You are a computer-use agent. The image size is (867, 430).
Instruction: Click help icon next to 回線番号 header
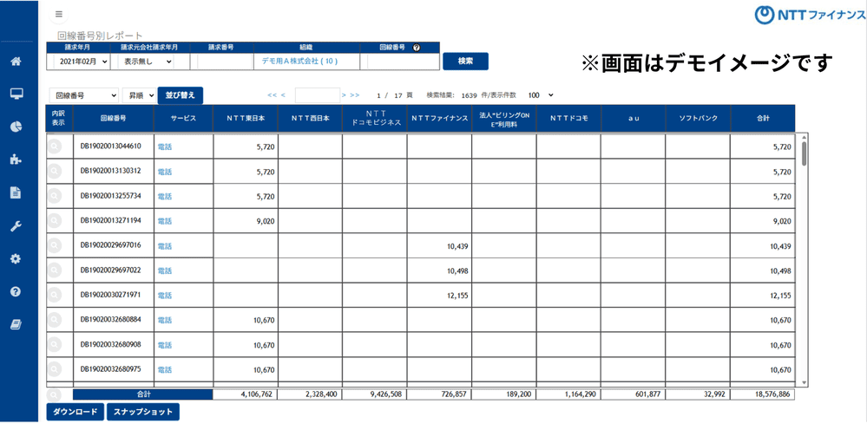[417, 48]
